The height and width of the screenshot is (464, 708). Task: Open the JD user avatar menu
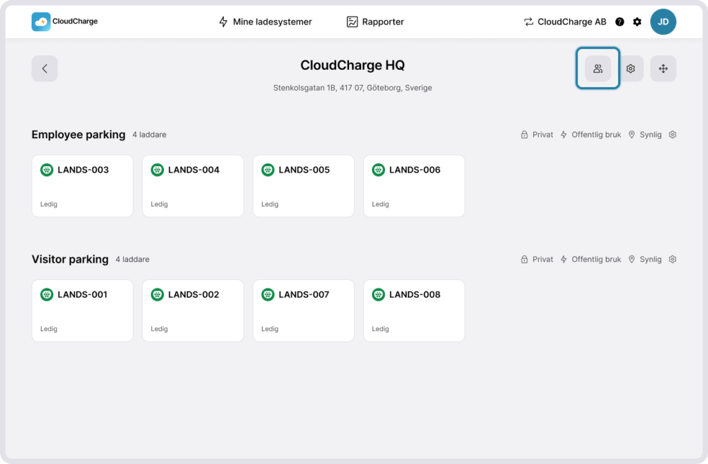[x=663, y=21]
